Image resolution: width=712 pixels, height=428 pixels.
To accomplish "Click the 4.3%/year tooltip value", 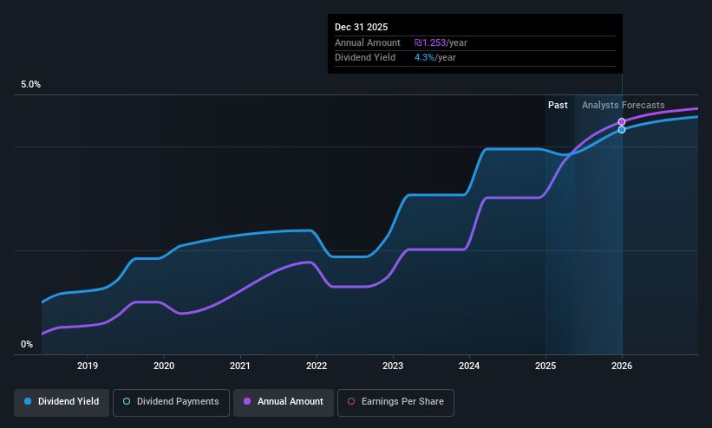I will pyautogui.click(x=435, y=58).
